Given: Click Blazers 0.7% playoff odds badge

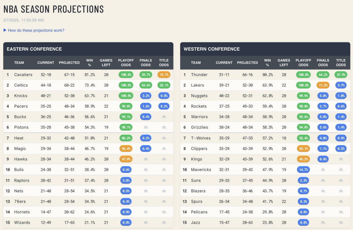Looking at the screenshot, I should coord(303,191).
